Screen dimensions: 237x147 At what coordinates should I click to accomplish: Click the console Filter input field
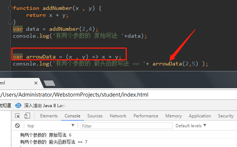pos(126,126)
